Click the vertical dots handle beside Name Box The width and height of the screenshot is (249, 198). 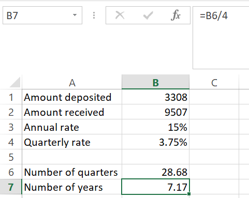[94, 16]
